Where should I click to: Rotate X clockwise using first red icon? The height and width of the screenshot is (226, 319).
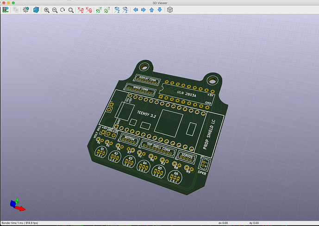[x=81, y=10]
